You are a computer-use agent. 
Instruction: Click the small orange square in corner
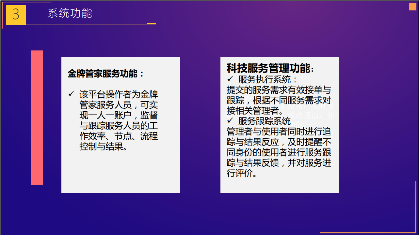tap(413, 7)
